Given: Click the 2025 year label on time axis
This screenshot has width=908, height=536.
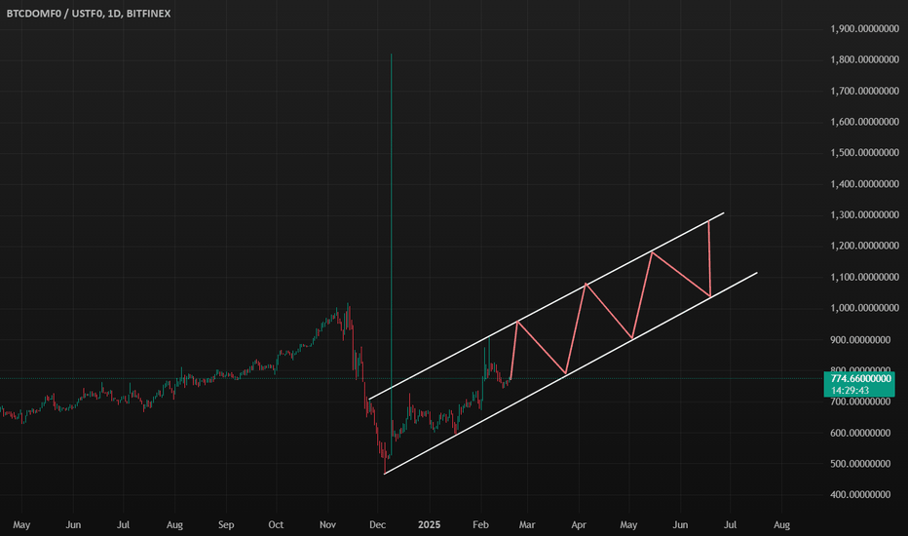Looking at the screenshot, I should 429,525.
